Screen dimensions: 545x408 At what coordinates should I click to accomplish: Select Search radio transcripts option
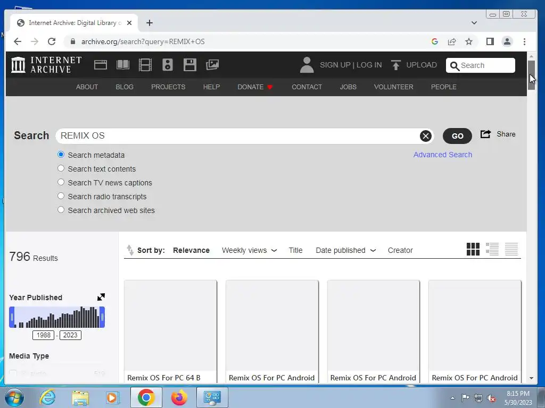tap(61, 196)
